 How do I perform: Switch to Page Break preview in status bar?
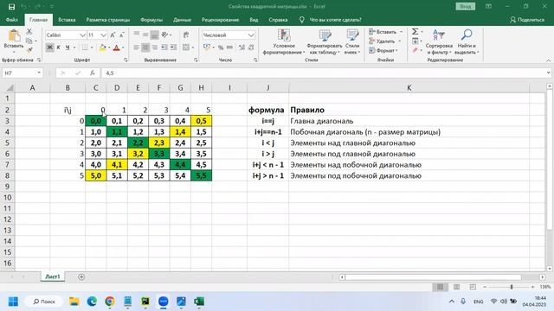click(x=473, y=287)
